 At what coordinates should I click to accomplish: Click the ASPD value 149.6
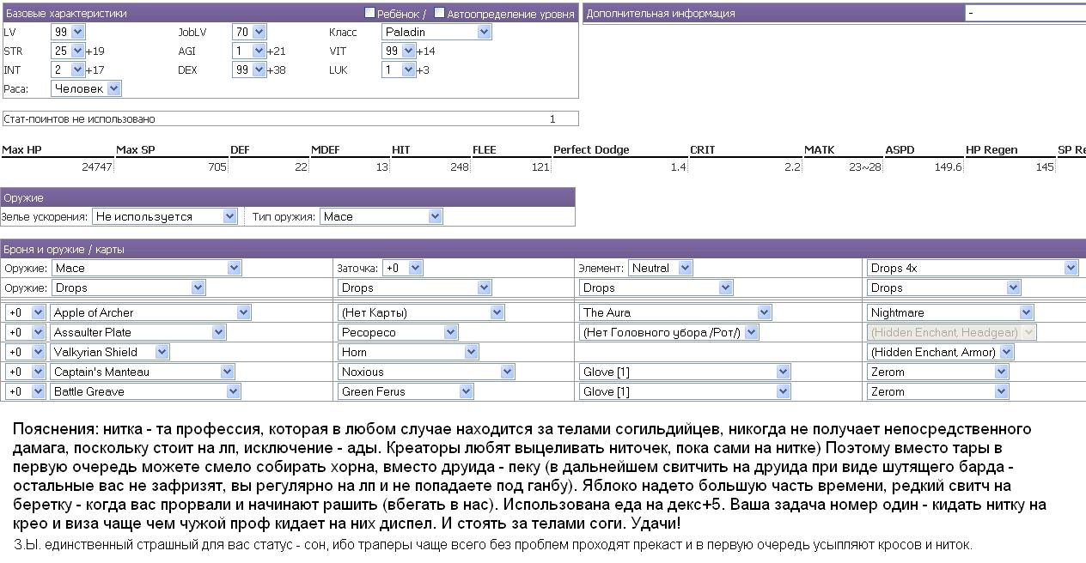pyautogui.click(x=948, y=167)
